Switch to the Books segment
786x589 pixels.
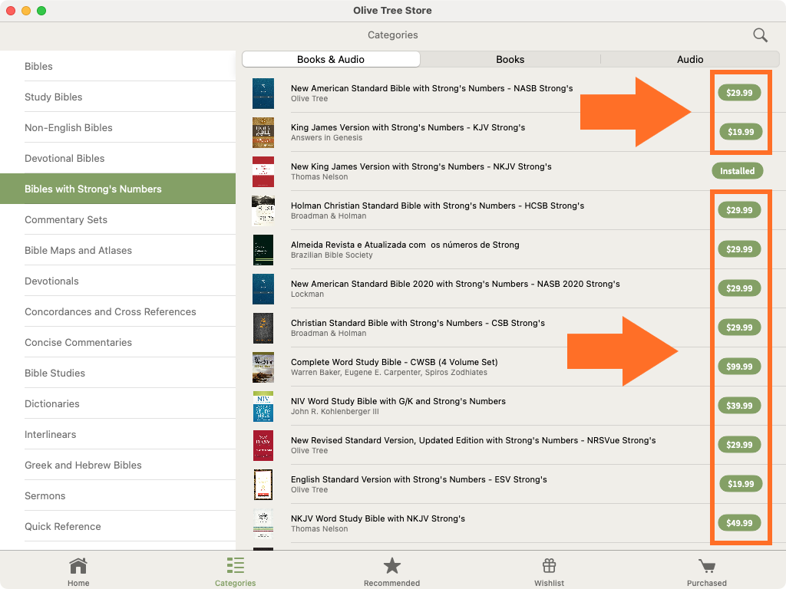(x=510, y=59)
